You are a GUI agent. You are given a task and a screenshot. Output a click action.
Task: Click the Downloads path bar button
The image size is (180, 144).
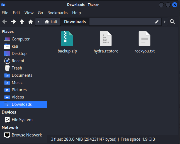point(75,22)
